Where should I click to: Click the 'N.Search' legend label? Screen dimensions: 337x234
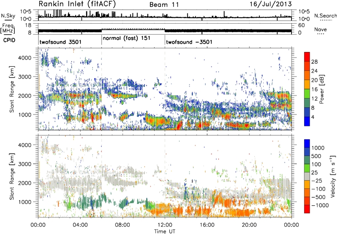pyautogui.click(x=325, y=16)
